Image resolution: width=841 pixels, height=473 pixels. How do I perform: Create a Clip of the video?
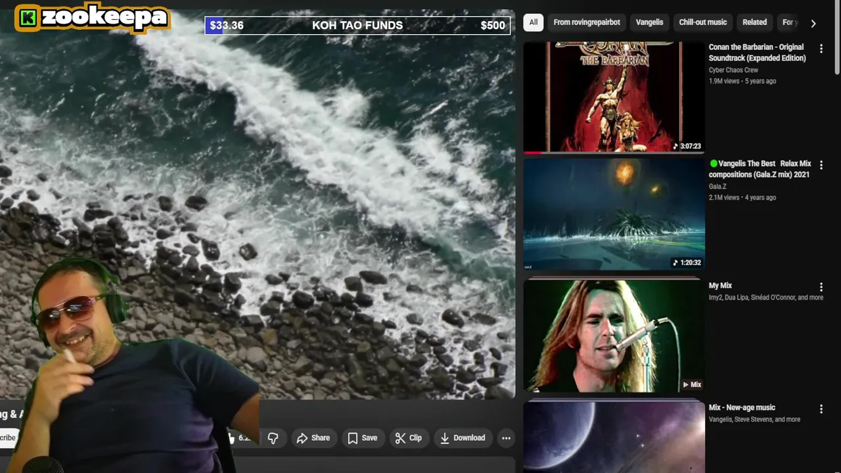pos(408,438)
